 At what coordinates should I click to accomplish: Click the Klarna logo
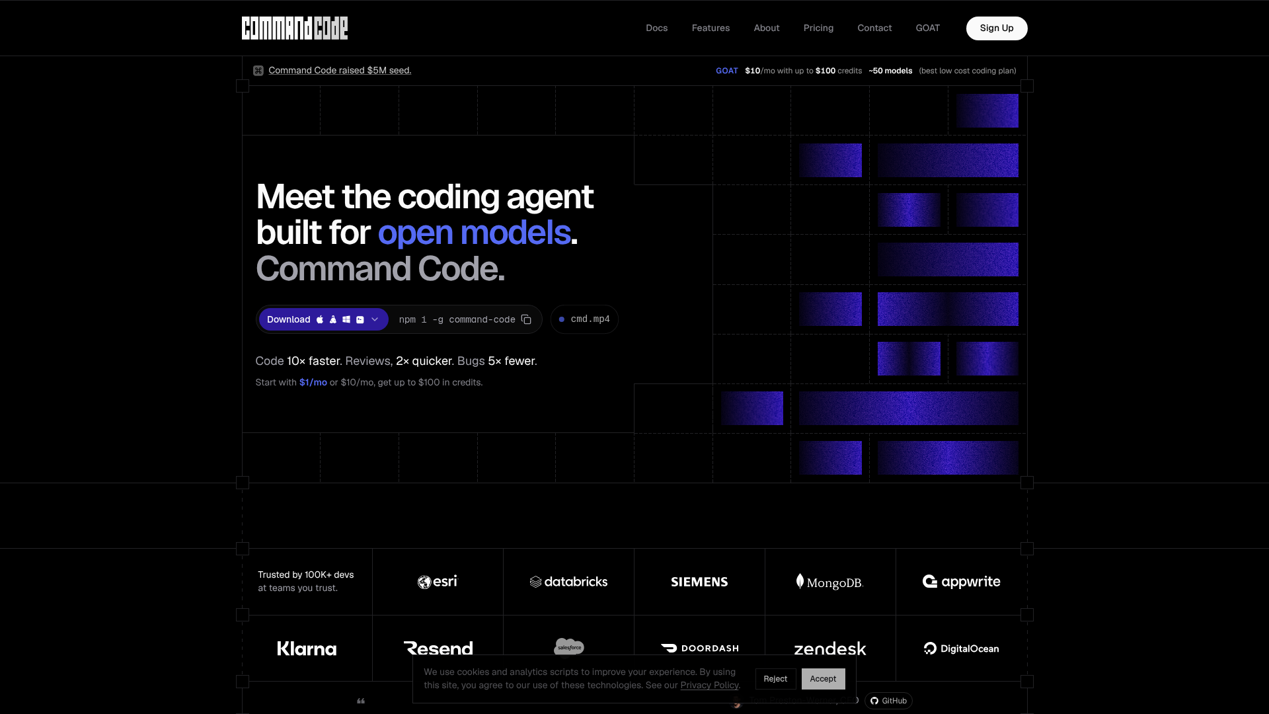(x=307, y=649)
